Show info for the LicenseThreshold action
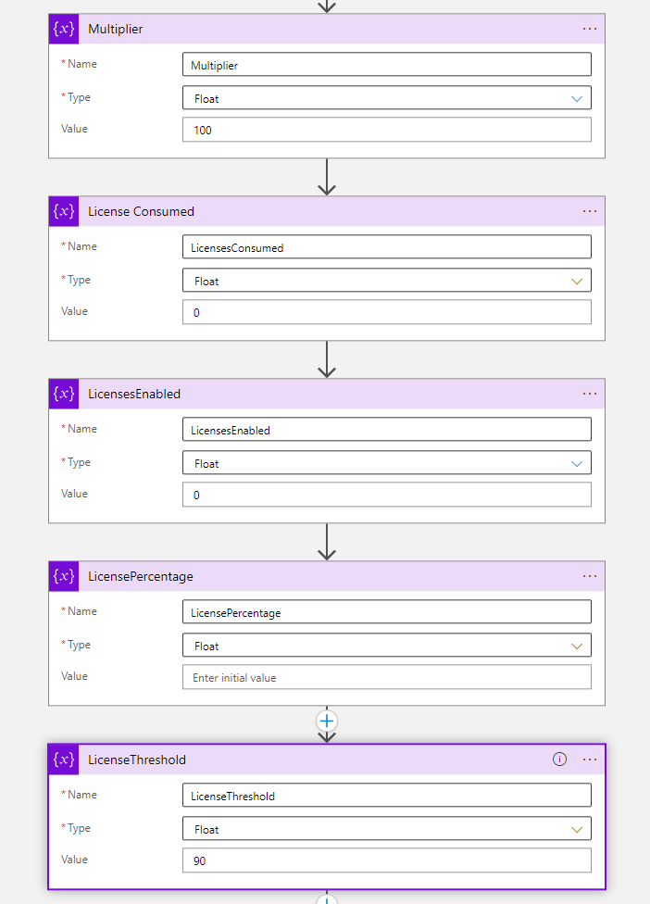The image size is (650, 904). point(559,760)
